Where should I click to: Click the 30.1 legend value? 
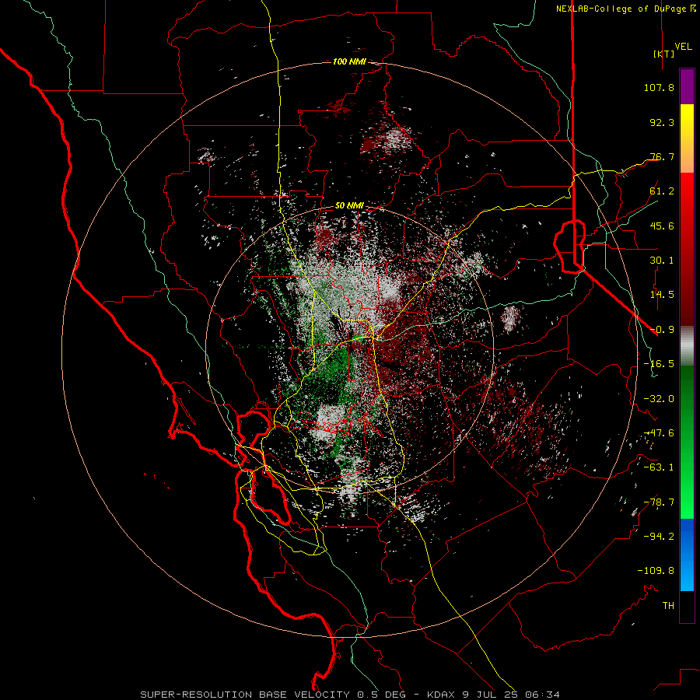(x=662, y=261)
